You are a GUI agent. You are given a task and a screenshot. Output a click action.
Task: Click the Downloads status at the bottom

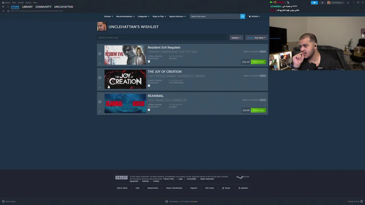pos(182,202)
